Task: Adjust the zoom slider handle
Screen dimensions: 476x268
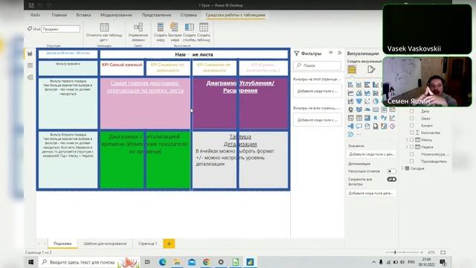Action: 395,252
